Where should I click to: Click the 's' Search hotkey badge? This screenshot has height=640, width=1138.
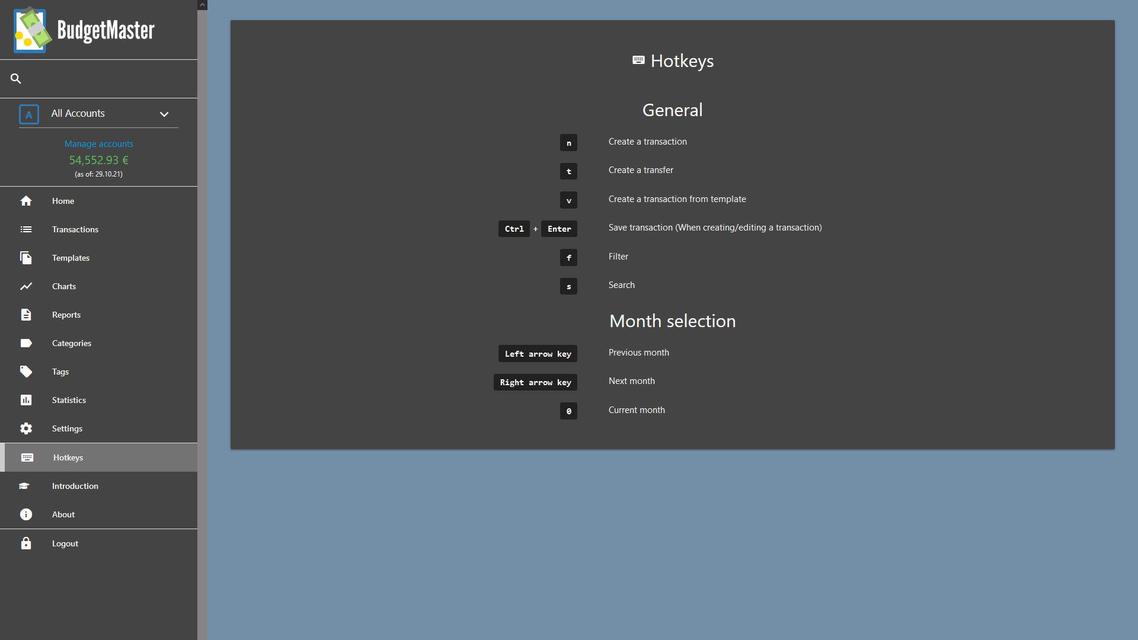568,286
